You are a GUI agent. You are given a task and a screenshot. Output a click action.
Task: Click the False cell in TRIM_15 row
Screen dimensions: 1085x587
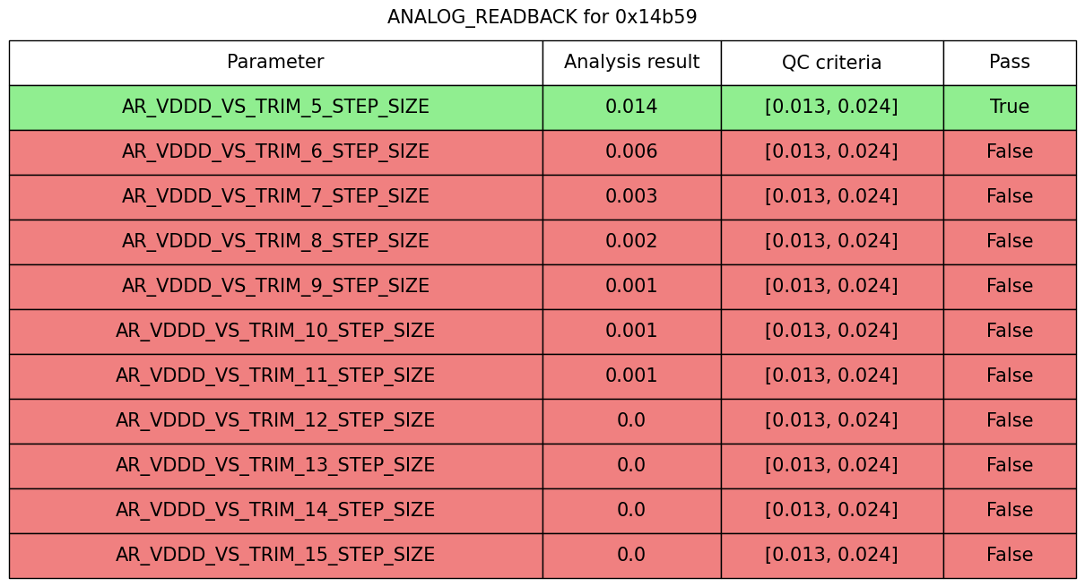[1009, 556]
